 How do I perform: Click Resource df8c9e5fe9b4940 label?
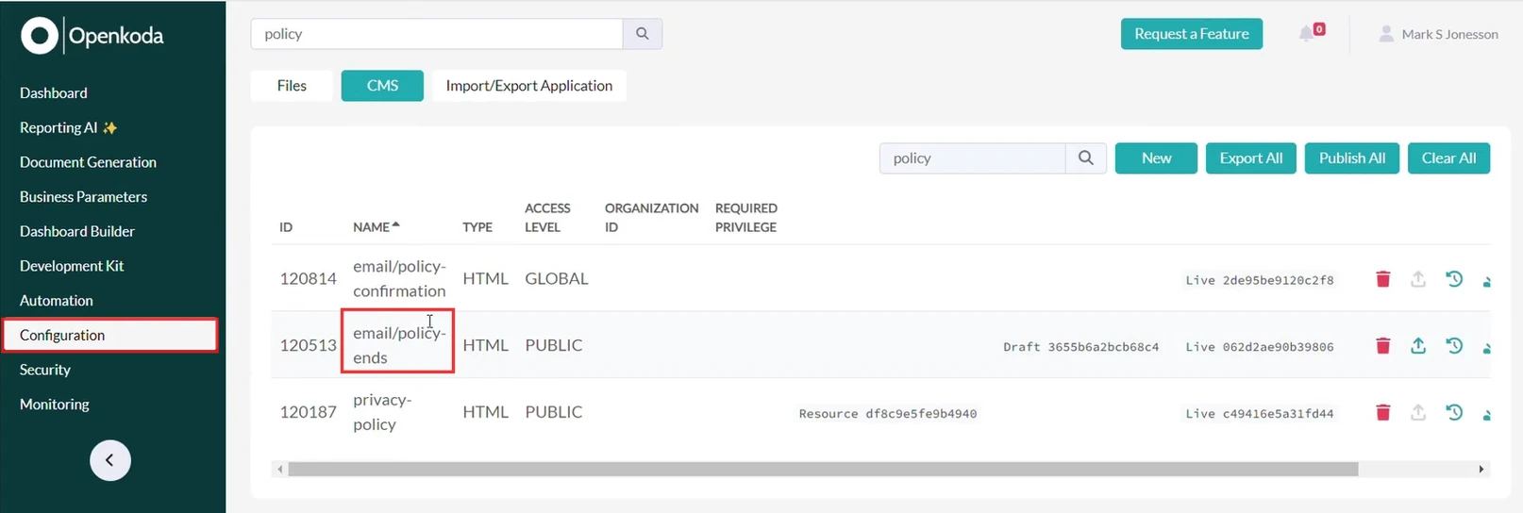(888, 414)
